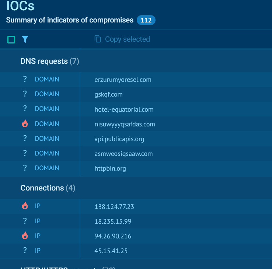Click the unknown status icon for gskqf.com

click(x=25, y=94)
